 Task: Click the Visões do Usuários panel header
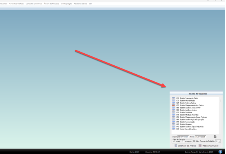[196, 94]
